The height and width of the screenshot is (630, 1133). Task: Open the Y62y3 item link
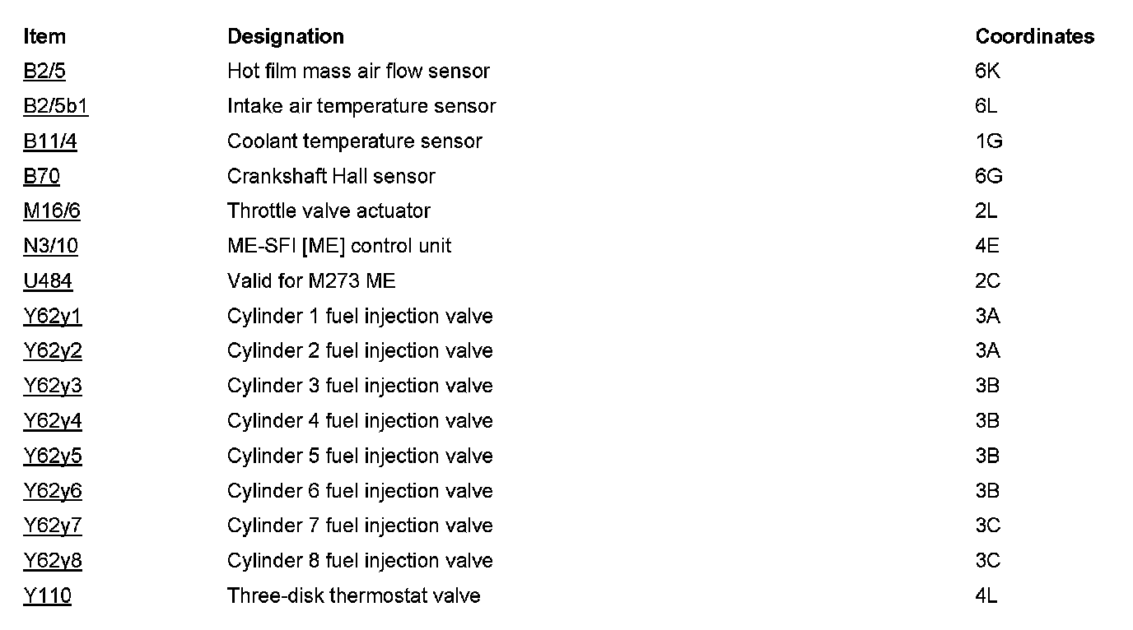tap(53, 386)
